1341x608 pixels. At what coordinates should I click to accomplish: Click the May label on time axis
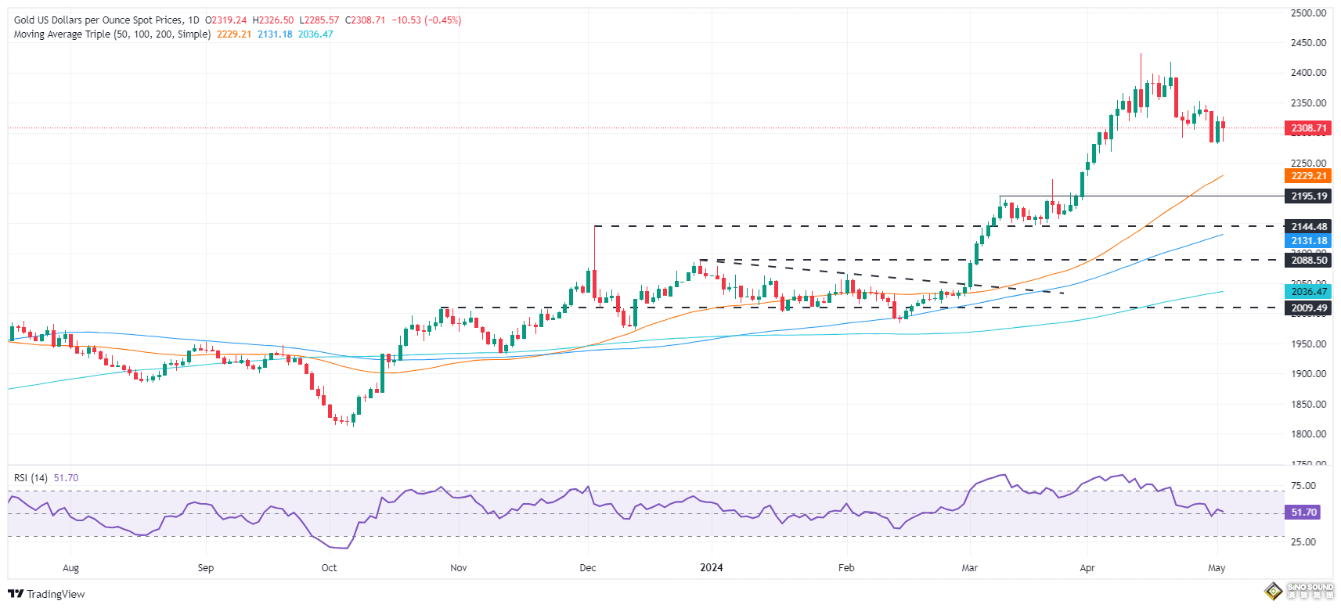click(x=1216, y=568)
